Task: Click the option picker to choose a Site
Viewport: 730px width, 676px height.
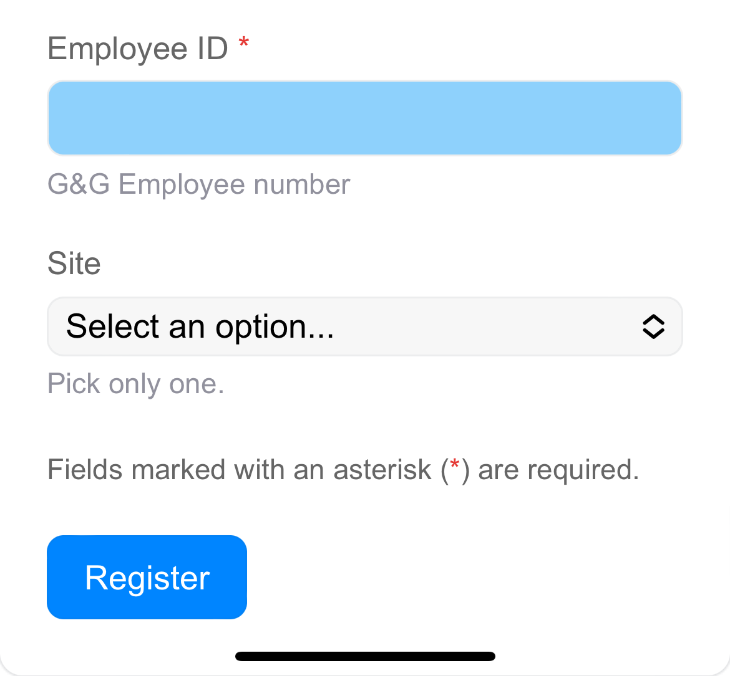Action: 364,326
